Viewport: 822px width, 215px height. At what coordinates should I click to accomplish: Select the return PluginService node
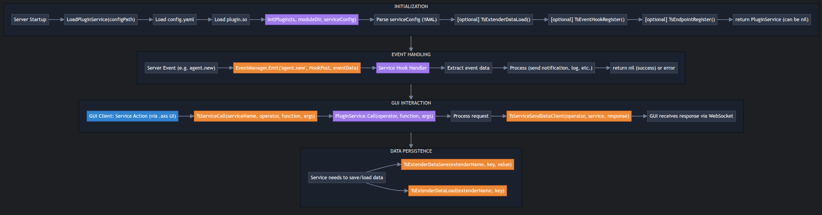tap(772, 20)
